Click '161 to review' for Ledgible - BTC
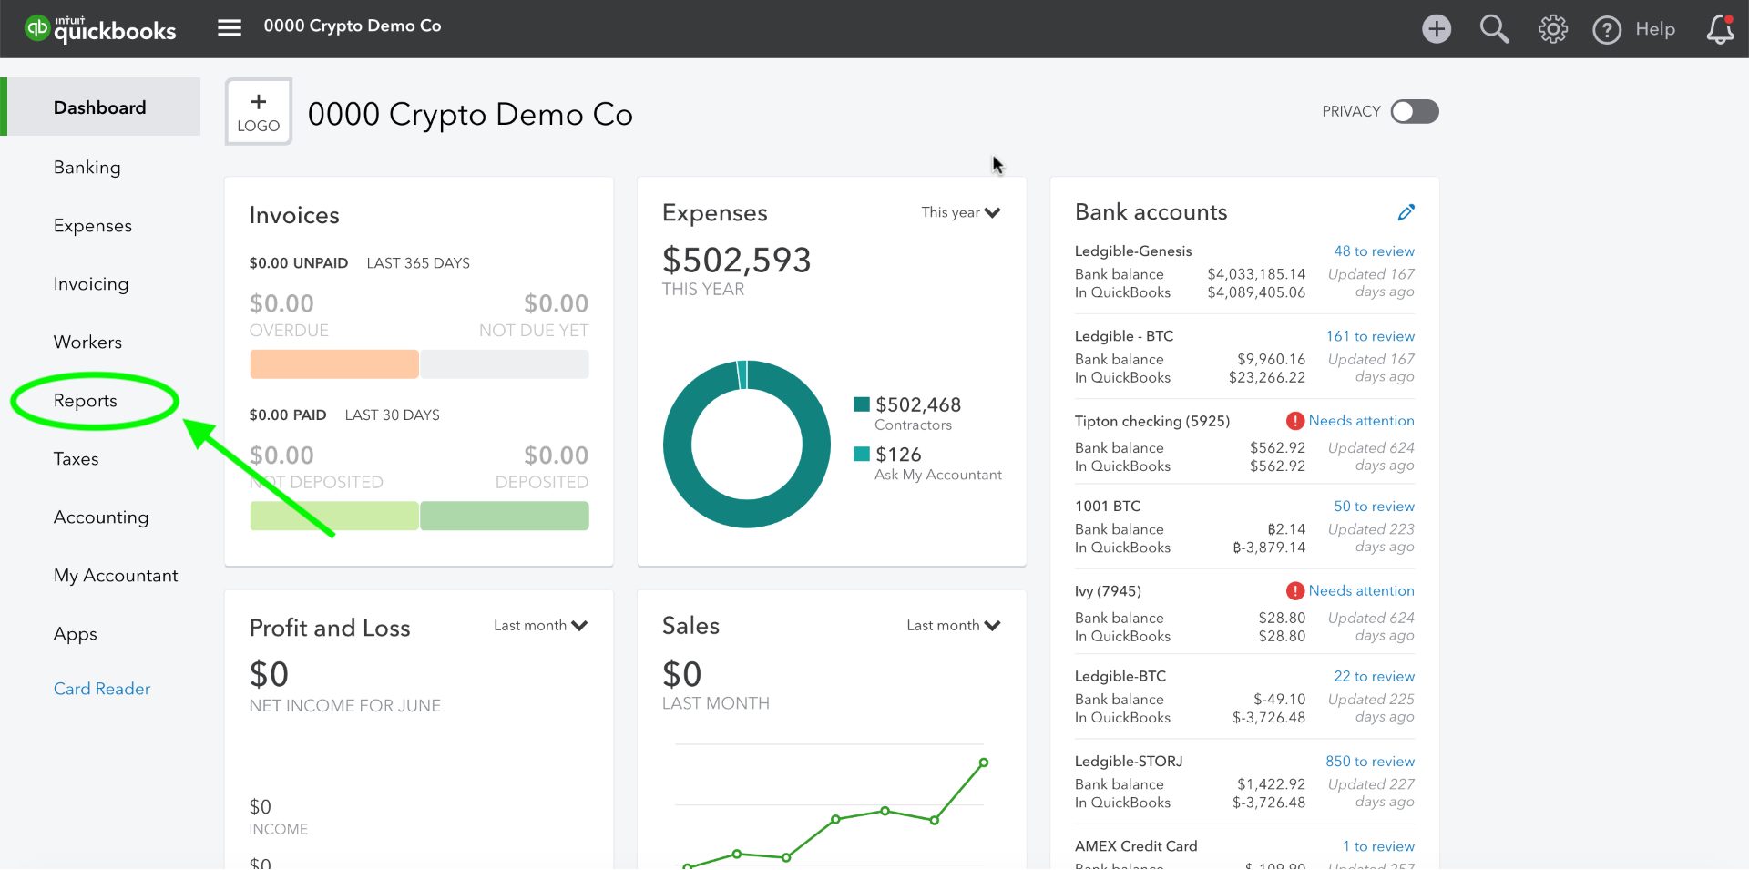This screenshot has width=1749, height=870. click(x=1370, y=336)
